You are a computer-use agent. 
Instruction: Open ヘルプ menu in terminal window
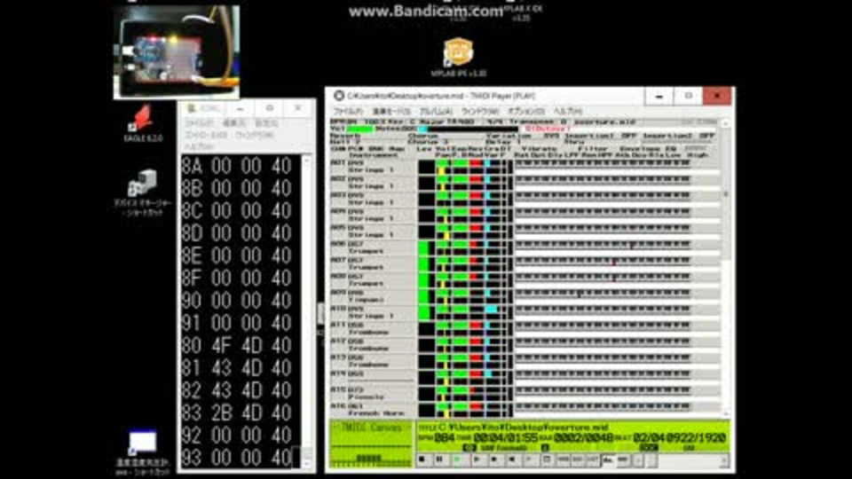199,146
